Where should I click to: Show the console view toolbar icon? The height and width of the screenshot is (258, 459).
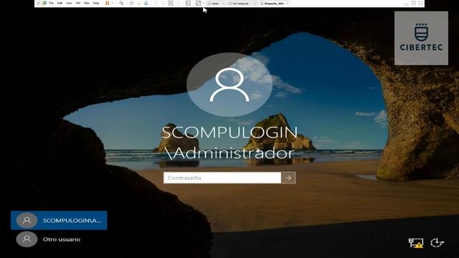188,3
